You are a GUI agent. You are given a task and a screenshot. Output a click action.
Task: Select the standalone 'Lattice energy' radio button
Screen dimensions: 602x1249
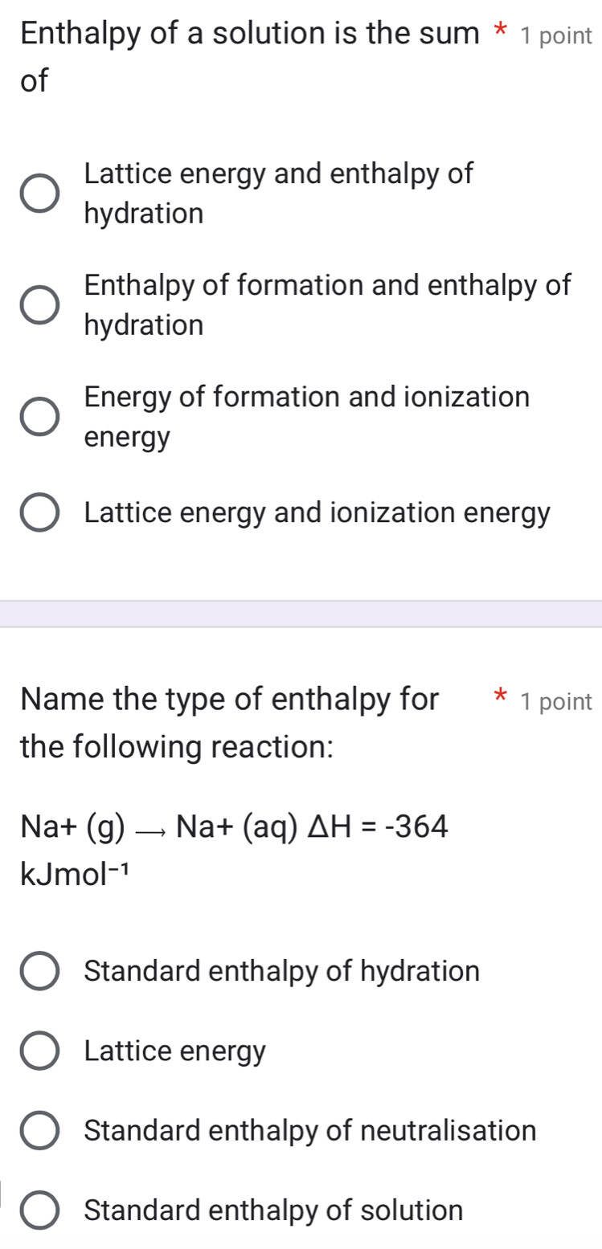(x=39, y=1051)
